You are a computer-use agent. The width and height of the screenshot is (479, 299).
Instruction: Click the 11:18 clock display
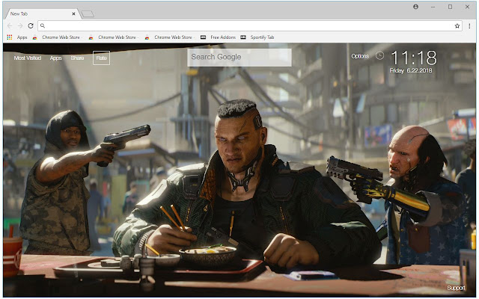(414, 58)
